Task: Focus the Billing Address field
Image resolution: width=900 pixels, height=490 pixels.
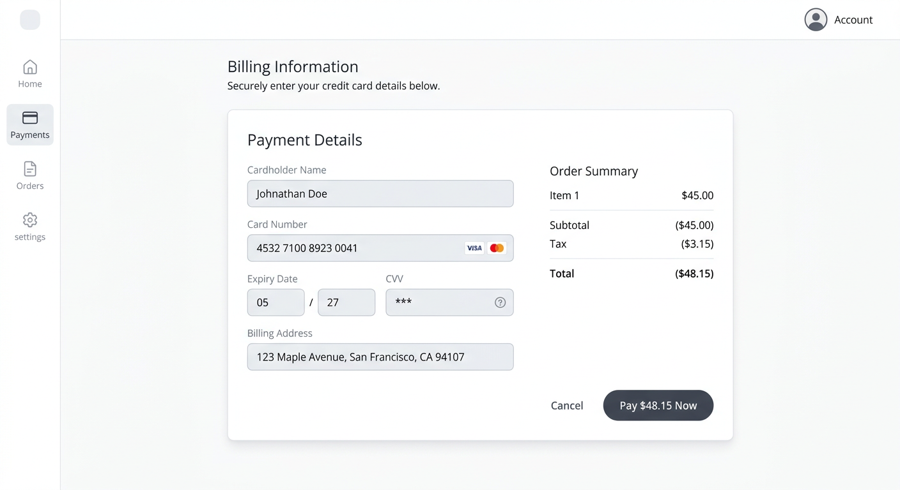Action: click(x=380, y=357)
